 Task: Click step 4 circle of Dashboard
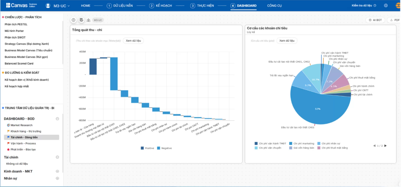[x=233, y=6]
